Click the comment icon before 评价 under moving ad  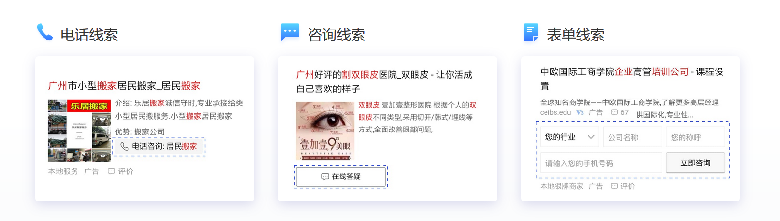tap(111, 171)
